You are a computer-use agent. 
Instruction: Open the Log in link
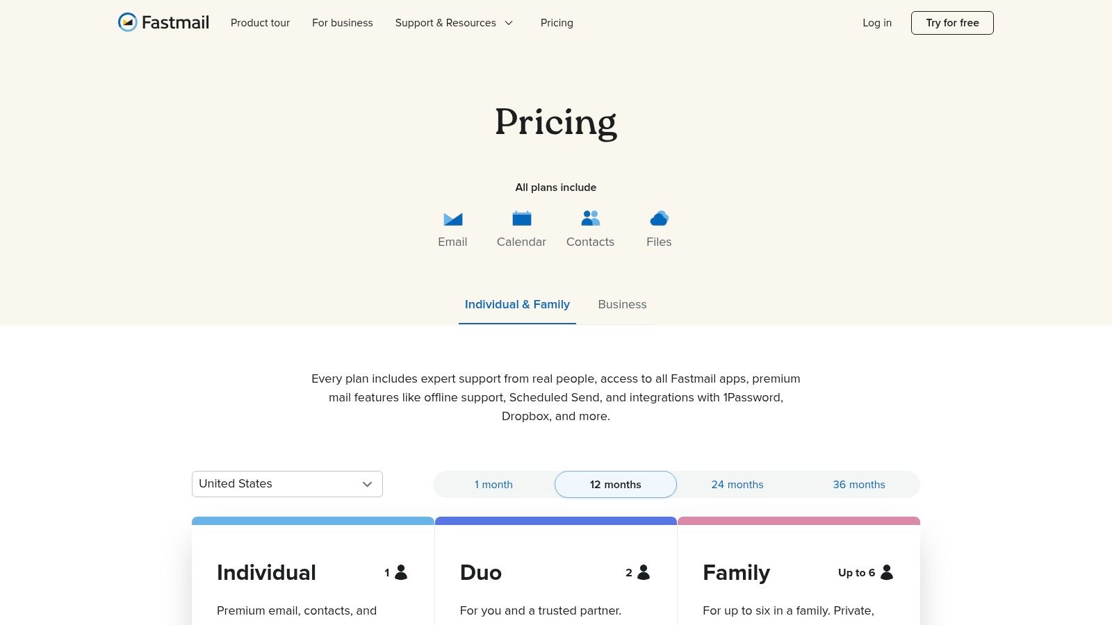pyautogui.click(x=877, y=23)
